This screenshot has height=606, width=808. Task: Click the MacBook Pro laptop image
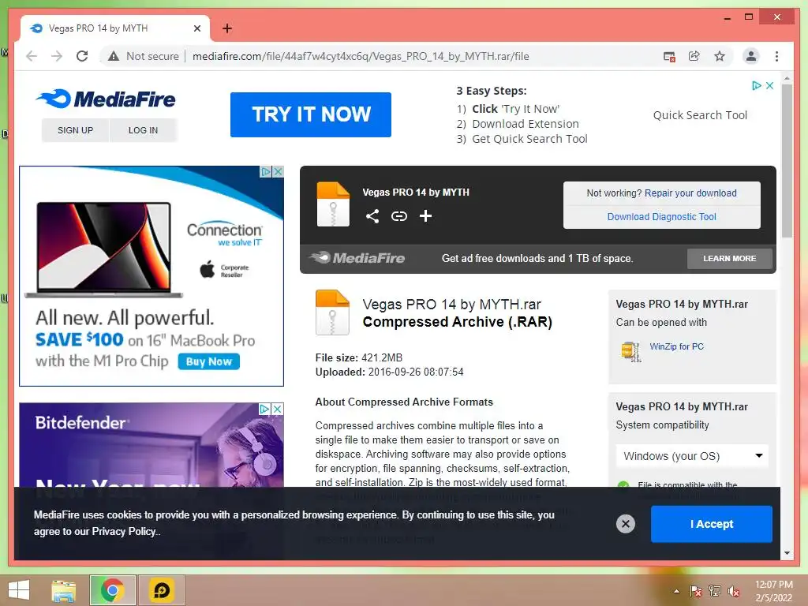tap(104, 250)
